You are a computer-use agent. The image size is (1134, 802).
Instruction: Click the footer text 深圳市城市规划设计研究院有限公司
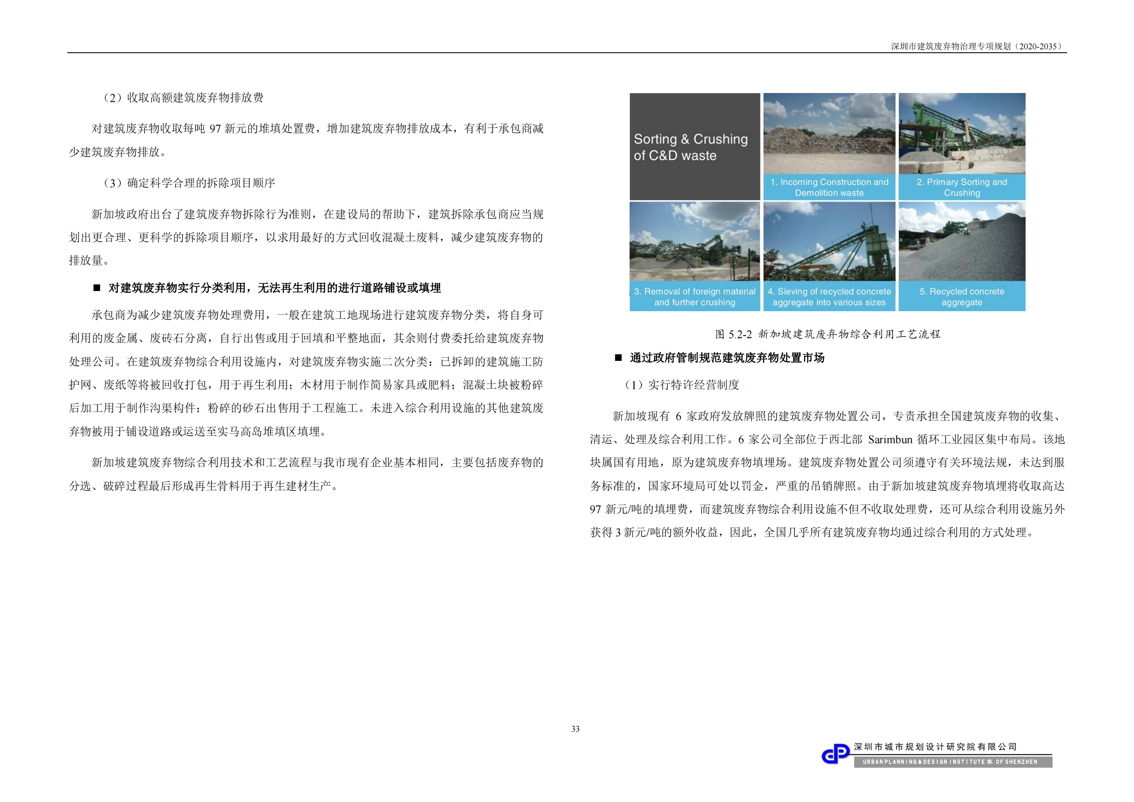pos(936,747)
